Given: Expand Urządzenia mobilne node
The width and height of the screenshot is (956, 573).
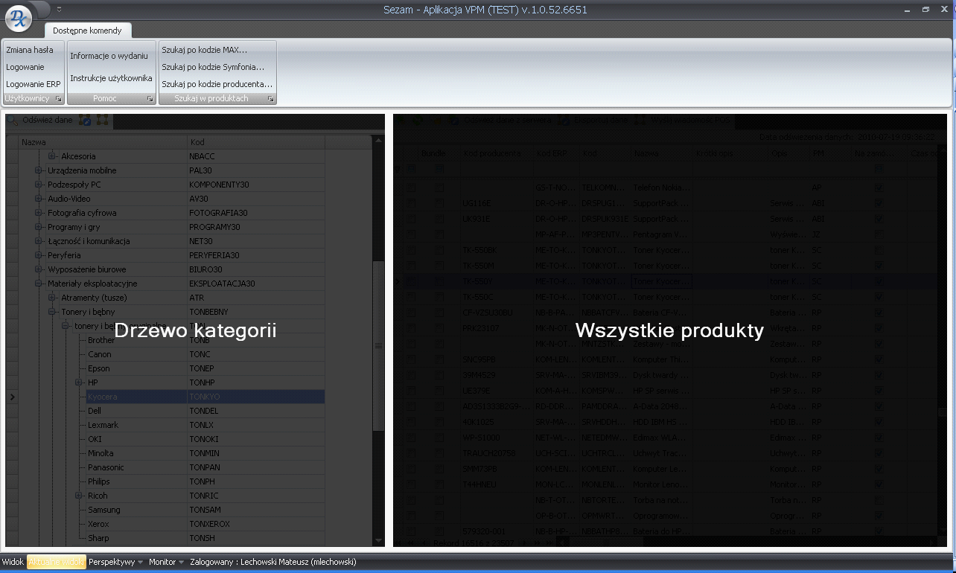Looking at the screenshot, I should 39,170.
